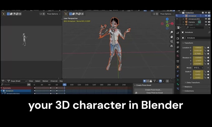Click the snapping magnet icon in Dope Sheet header
This screenshot has height=127, width=212.
[160, 81]
